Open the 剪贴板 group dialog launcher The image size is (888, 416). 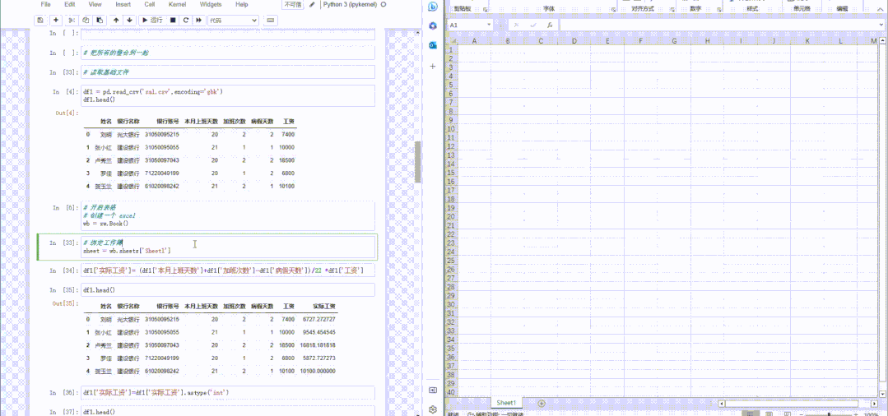(484, 10)
